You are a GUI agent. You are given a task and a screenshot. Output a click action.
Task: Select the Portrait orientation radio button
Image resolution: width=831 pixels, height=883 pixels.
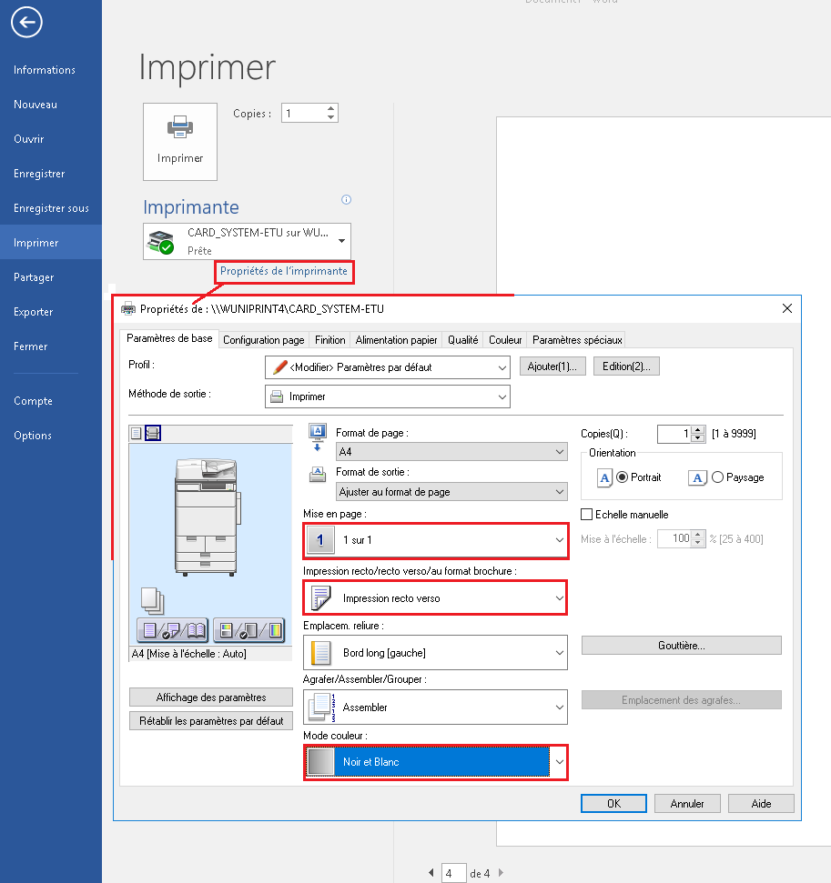(623, 477)
